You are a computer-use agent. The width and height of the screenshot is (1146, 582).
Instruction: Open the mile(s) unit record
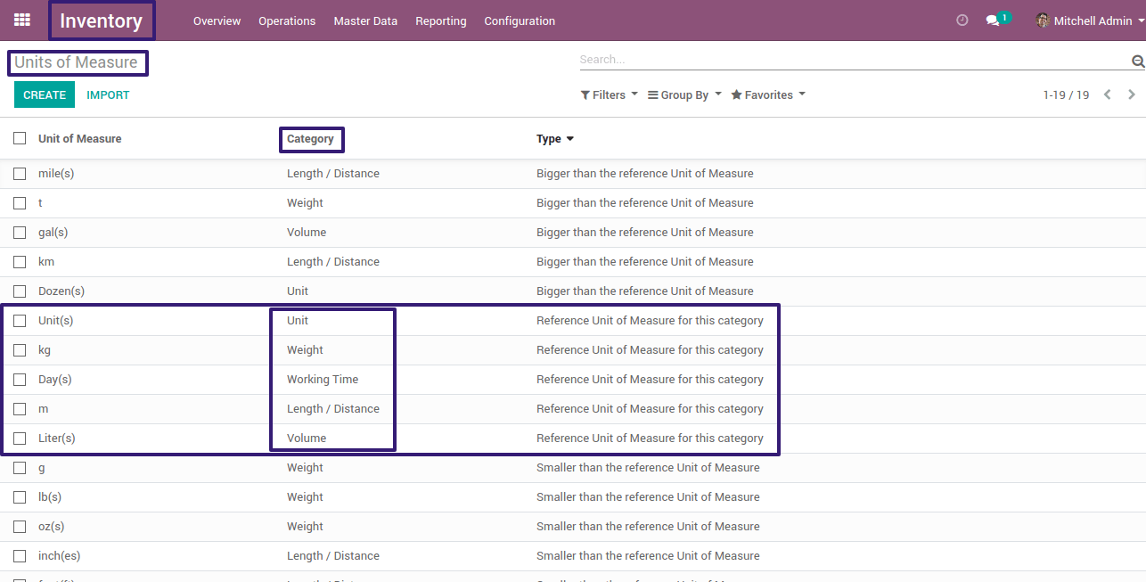[x=56, y=174]
